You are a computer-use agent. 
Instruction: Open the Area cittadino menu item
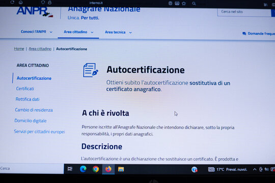tap(75, 32)
